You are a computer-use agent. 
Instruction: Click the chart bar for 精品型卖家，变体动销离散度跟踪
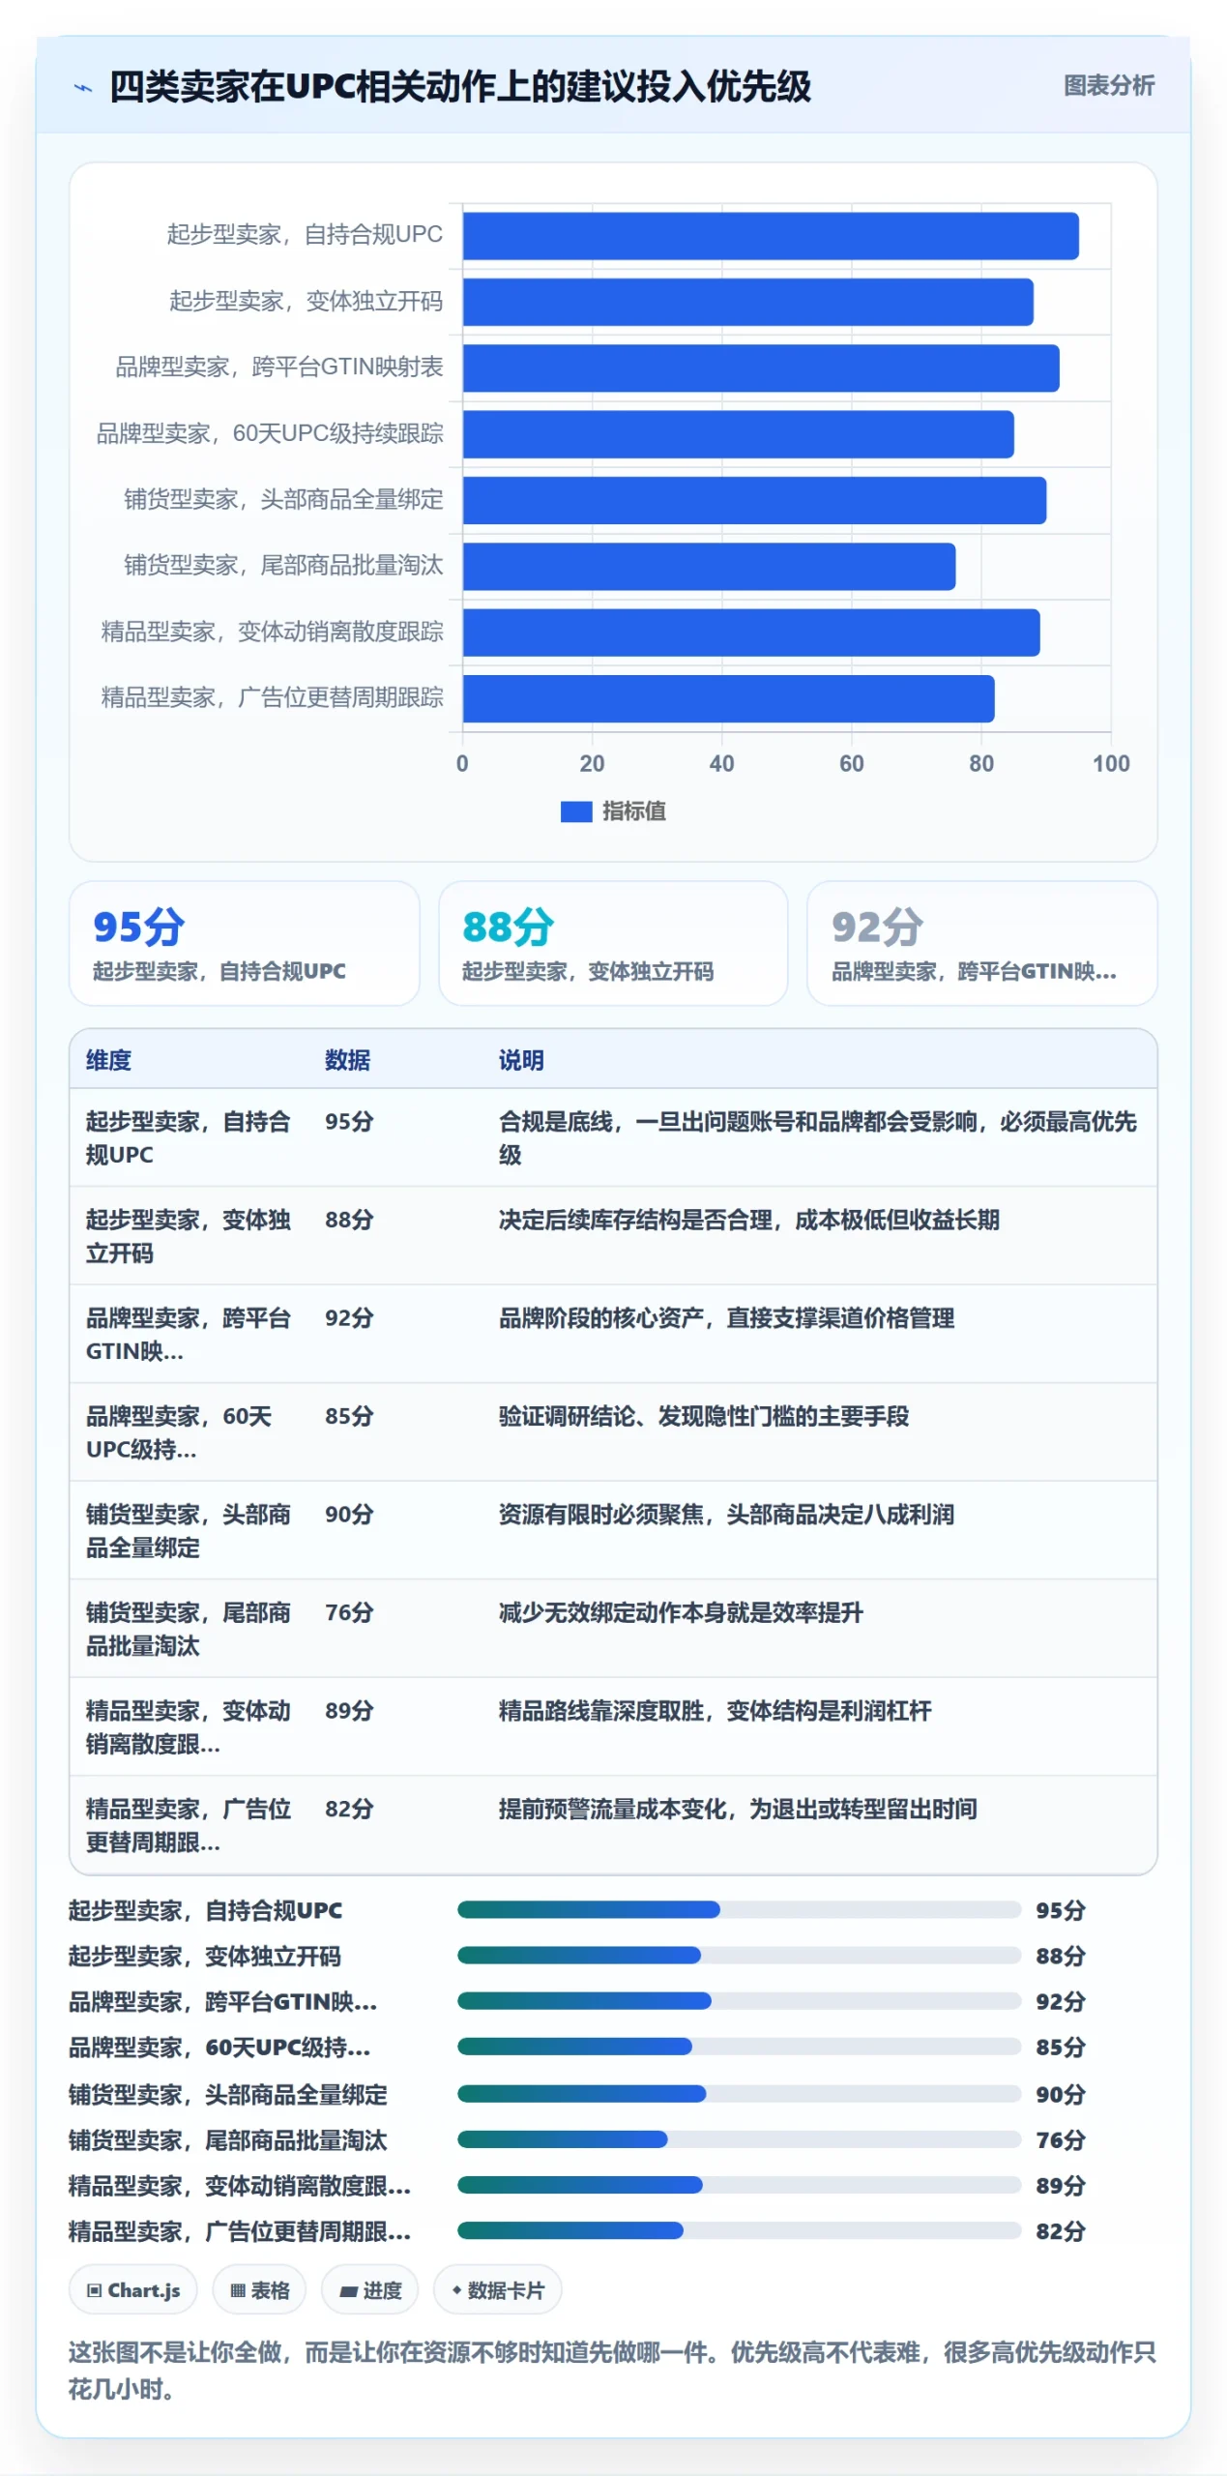coord(750,633)
